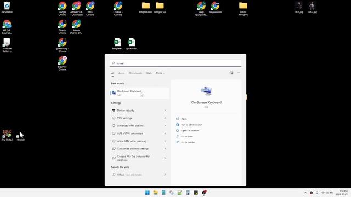Open the LOGO TONGBOS desktop folder

(x=243, y=9)
